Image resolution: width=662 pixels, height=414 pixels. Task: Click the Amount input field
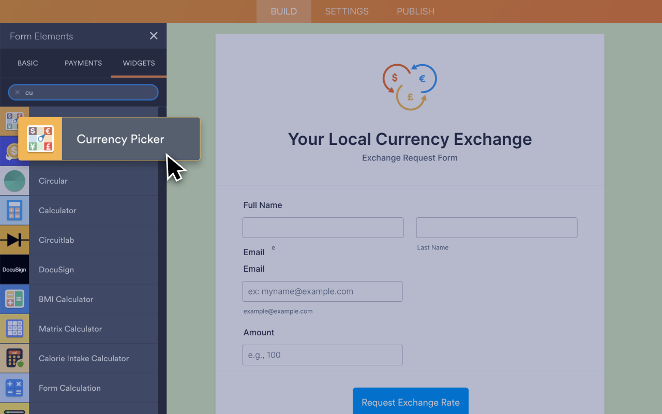pos(322,355)
